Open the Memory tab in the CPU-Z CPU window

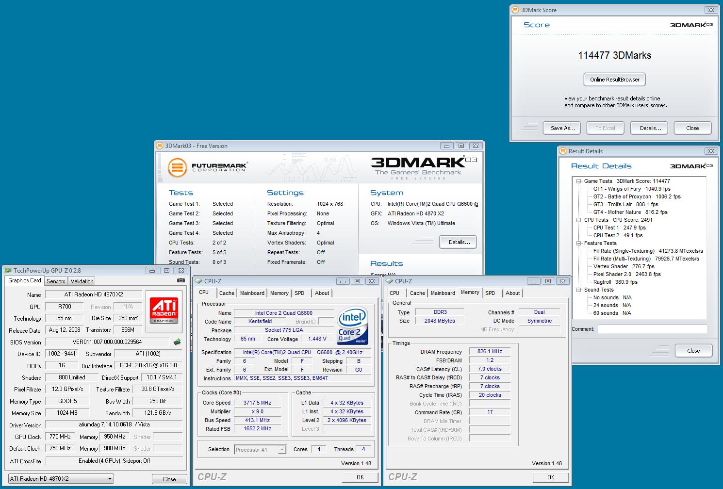(x=279, y=293)
